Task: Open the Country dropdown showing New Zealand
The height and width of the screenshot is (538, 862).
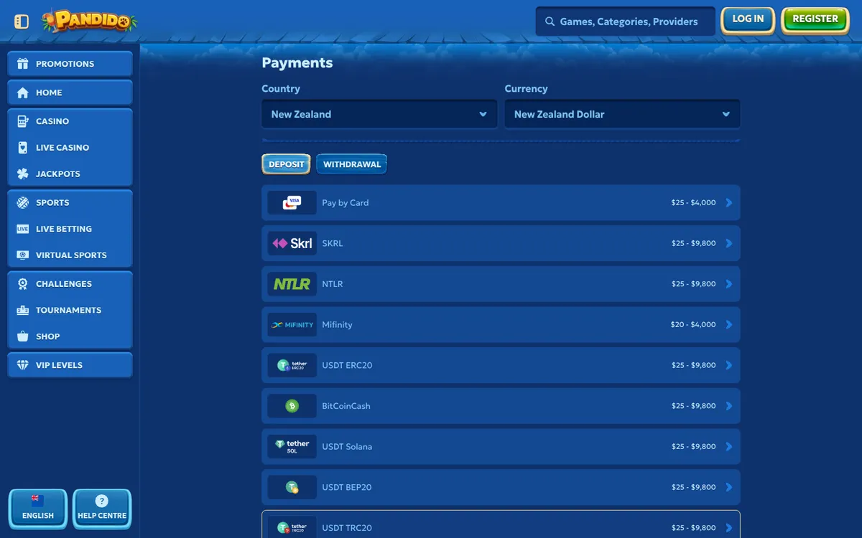Action: coord(379,114)
